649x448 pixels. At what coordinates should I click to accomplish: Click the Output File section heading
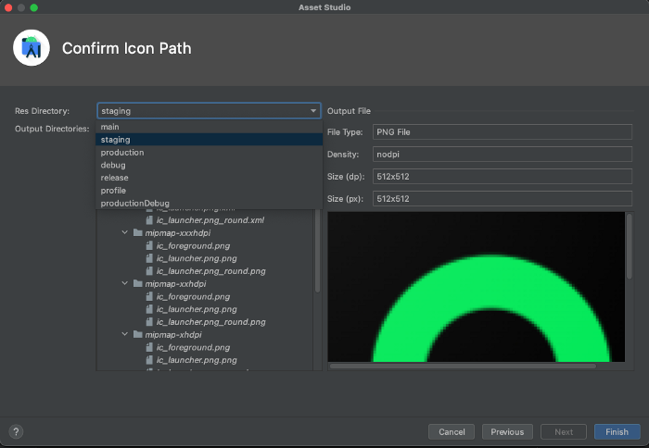(349, 111)
